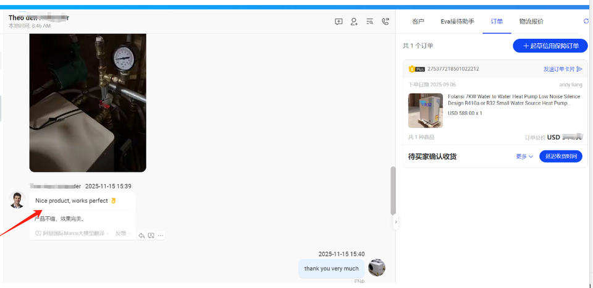The width and height of the screenshot is (593, 288).
Task: Click the 订单总价 total label
Action: coord(535,137)
